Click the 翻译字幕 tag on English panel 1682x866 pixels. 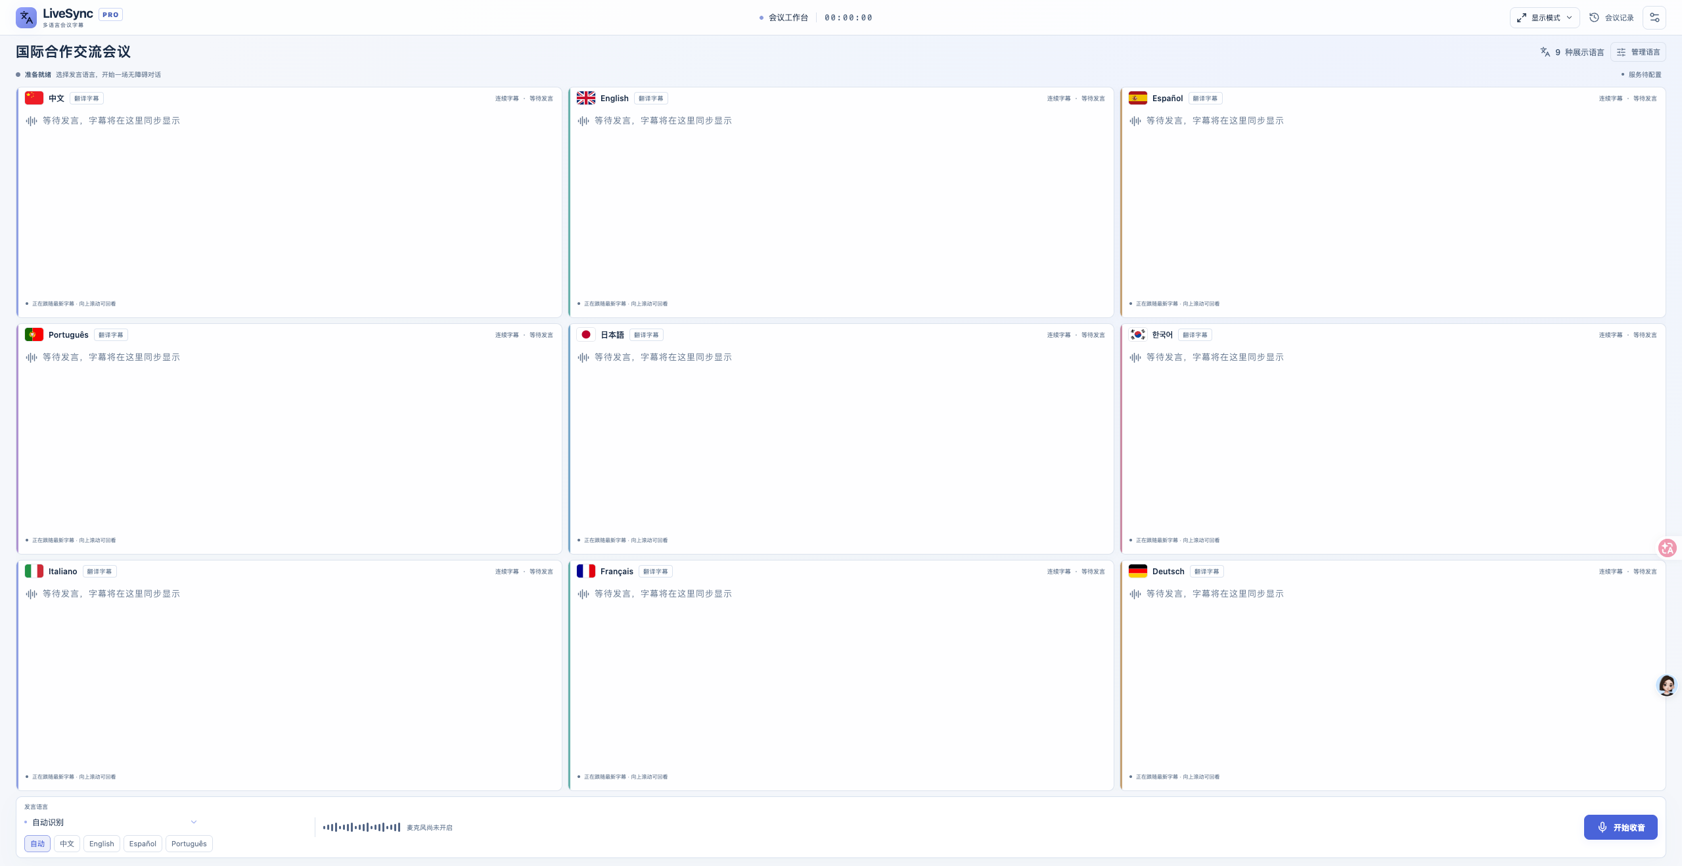point(651,99)
